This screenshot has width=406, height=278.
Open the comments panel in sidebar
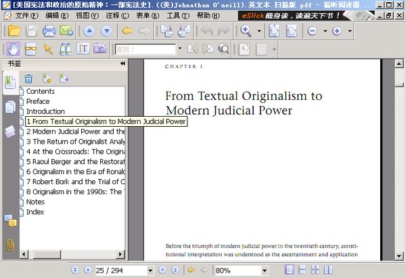click(10, 220)
